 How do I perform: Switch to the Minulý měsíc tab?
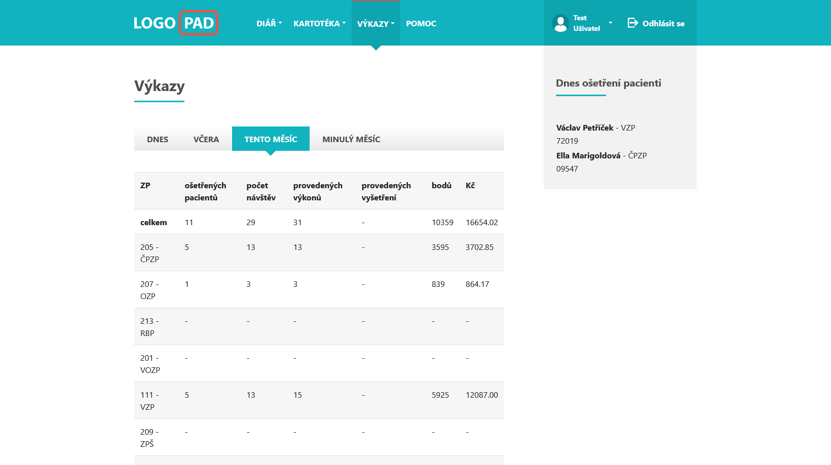[351, 139]
